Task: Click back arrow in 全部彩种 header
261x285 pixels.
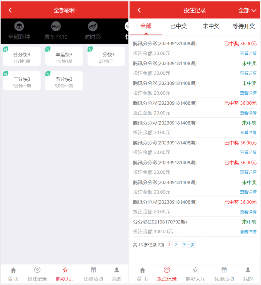Action: (10, 10)
